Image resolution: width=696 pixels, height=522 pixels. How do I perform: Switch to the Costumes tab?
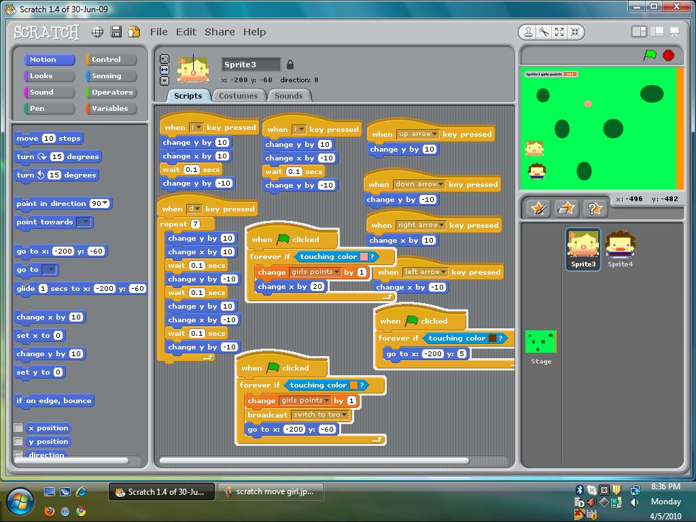pyautogui.click(x=239, y=95)
